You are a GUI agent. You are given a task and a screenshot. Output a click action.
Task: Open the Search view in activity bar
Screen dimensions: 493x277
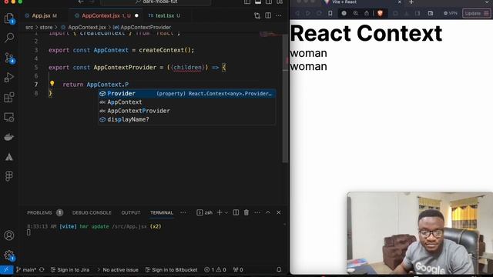coord(9,38)
